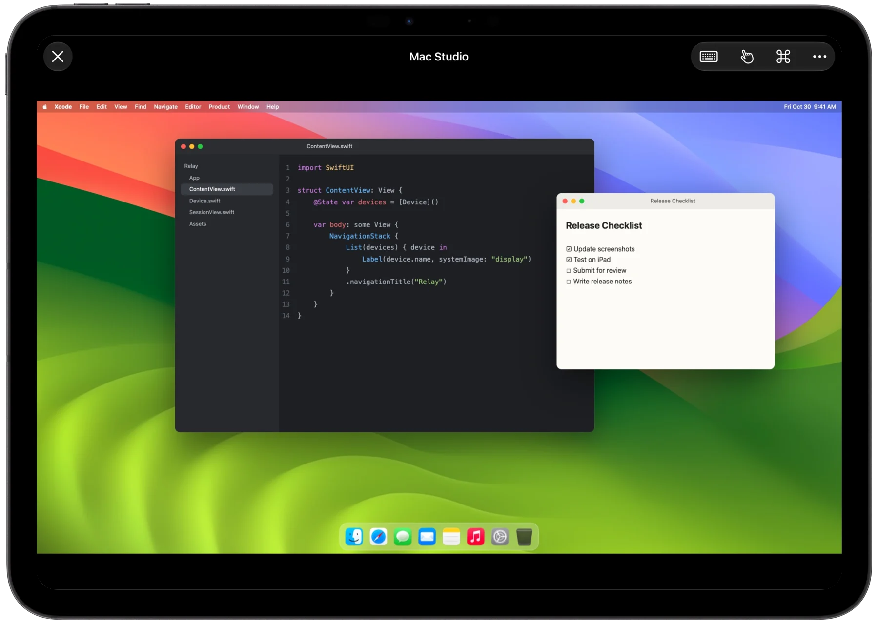Minimize the Release Checklist window
Image resolution: width=878 pixels, height=625 pixels.
[x=573, y=202]
